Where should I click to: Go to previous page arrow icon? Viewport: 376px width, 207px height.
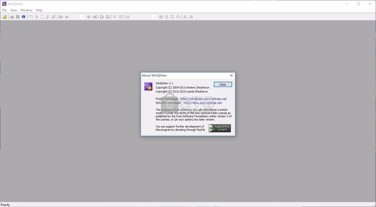[67, 17]
